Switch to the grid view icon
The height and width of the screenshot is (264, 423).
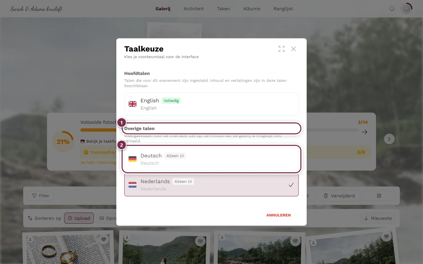click(x=379, y=196)
